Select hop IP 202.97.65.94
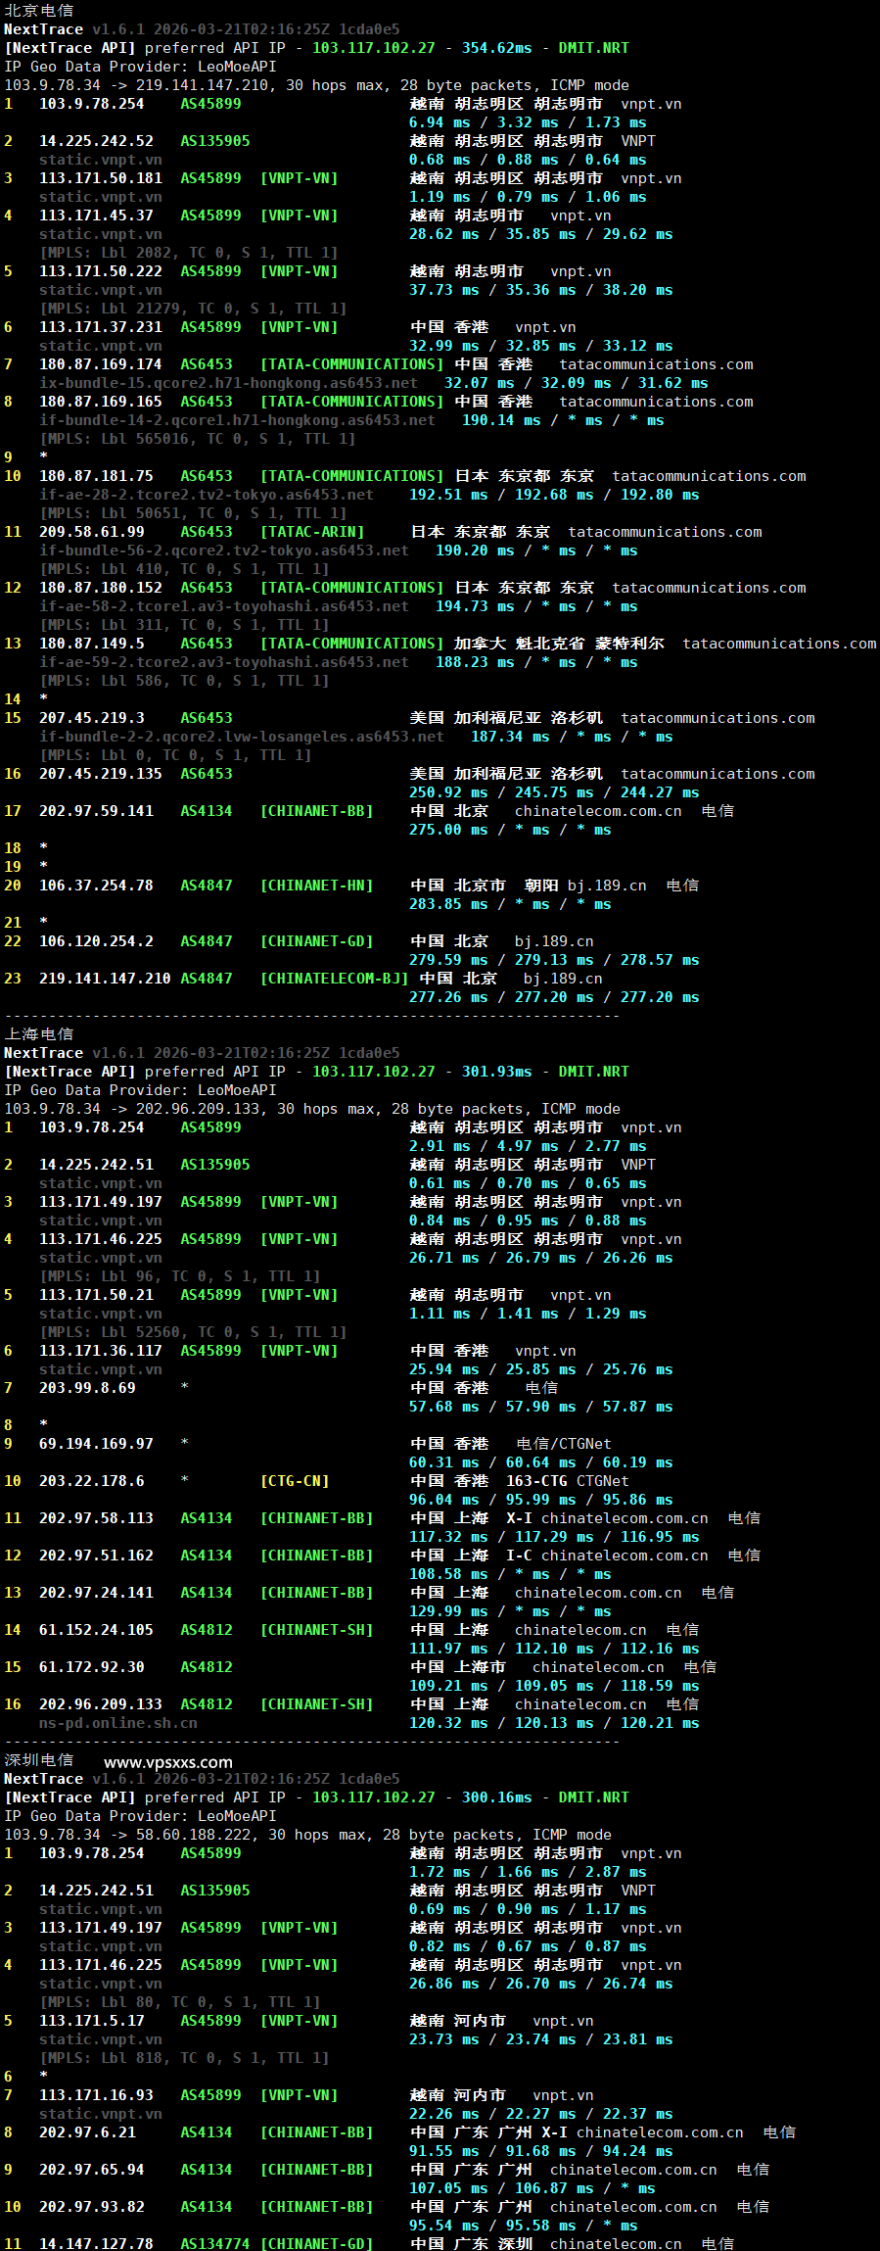The height and width of the screenshot is (2251, 880). (x=92, y=2170)
